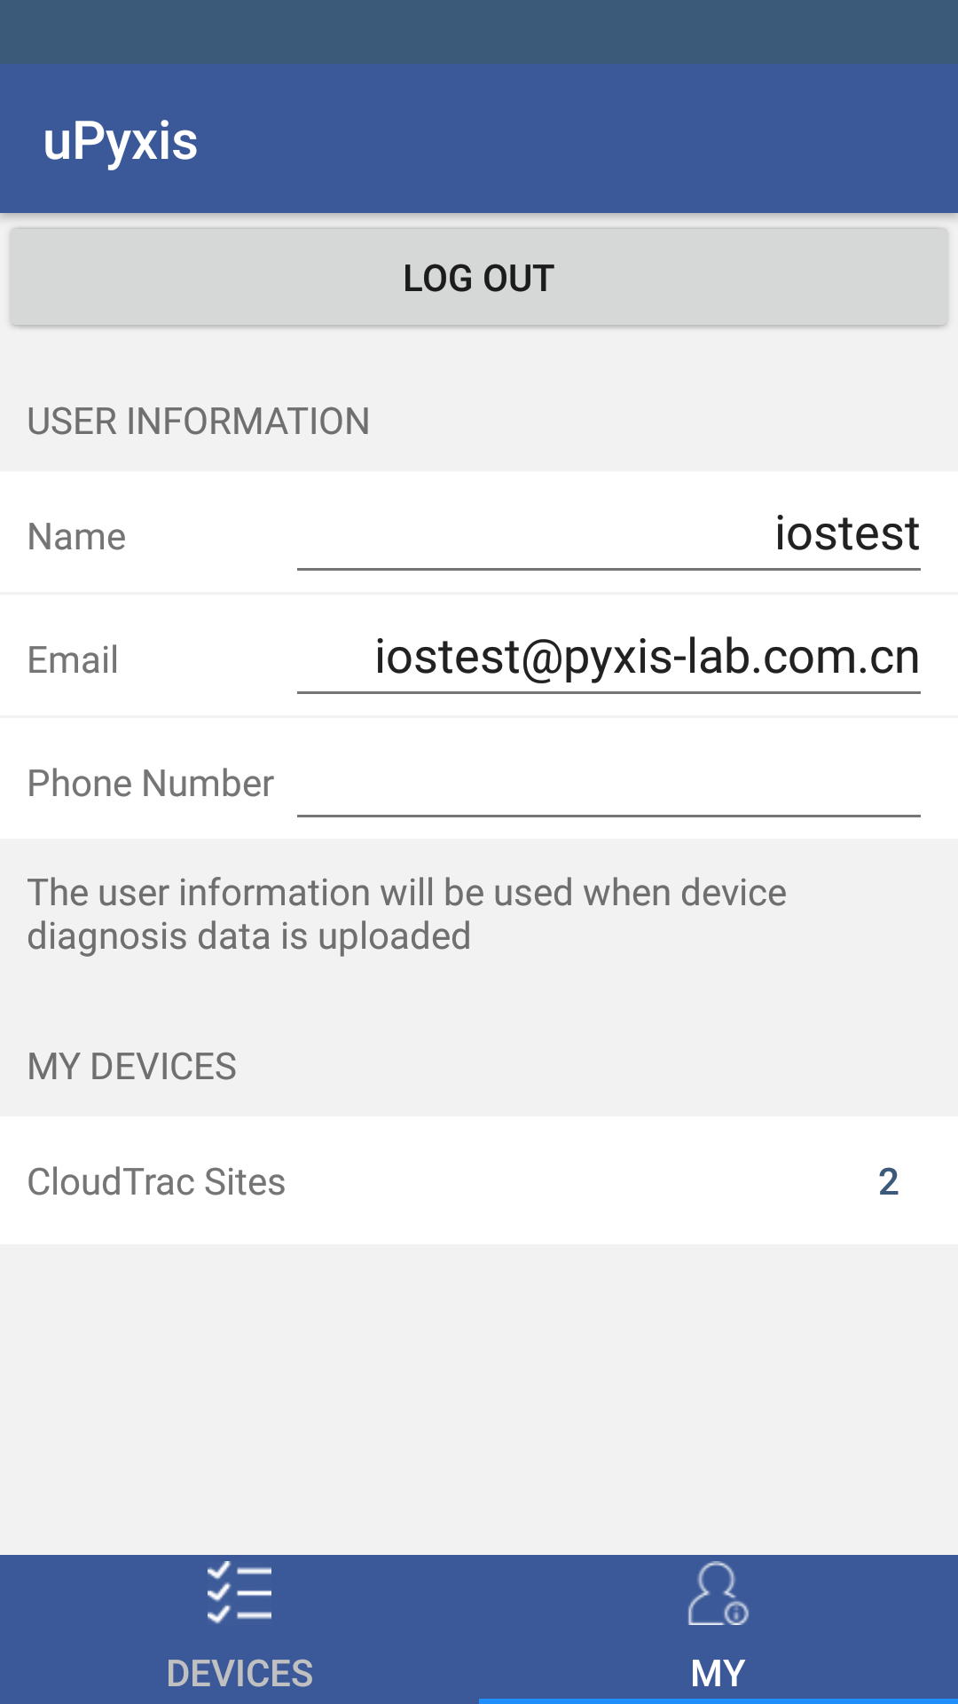
Task: Tap the top system status bar
Action: (x=479, y=31)
